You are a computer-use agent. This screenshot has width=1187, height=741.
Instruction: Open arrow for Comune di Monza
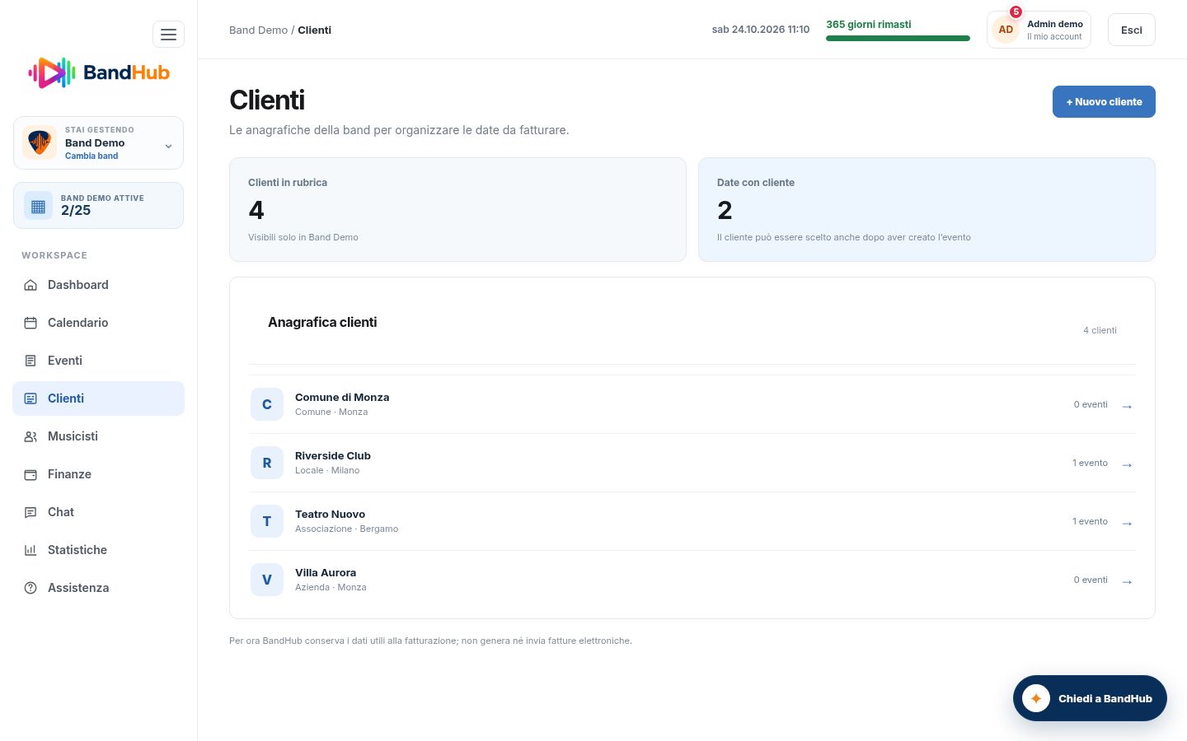tap(1127, 406)
